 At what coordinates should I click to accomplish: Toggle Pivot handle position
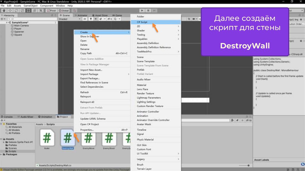[x=52, y=10]
